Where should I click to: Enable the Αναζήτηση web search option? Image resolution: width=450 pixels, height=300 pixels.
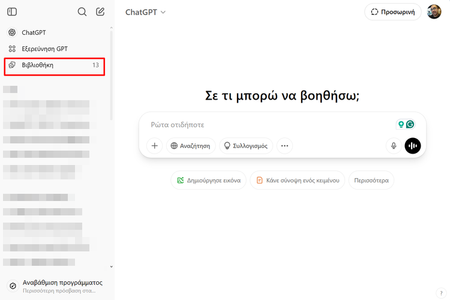tap(191, 146)
